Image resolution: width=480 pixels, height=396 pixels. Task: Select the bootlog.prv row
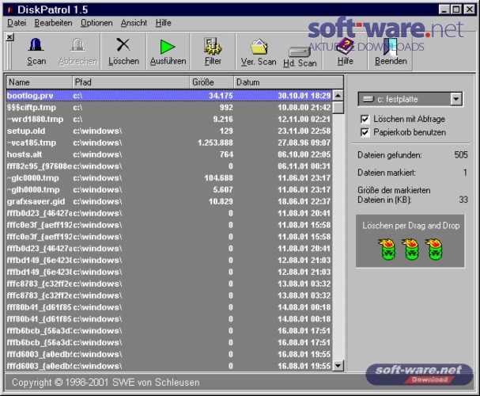click(169, 96)
